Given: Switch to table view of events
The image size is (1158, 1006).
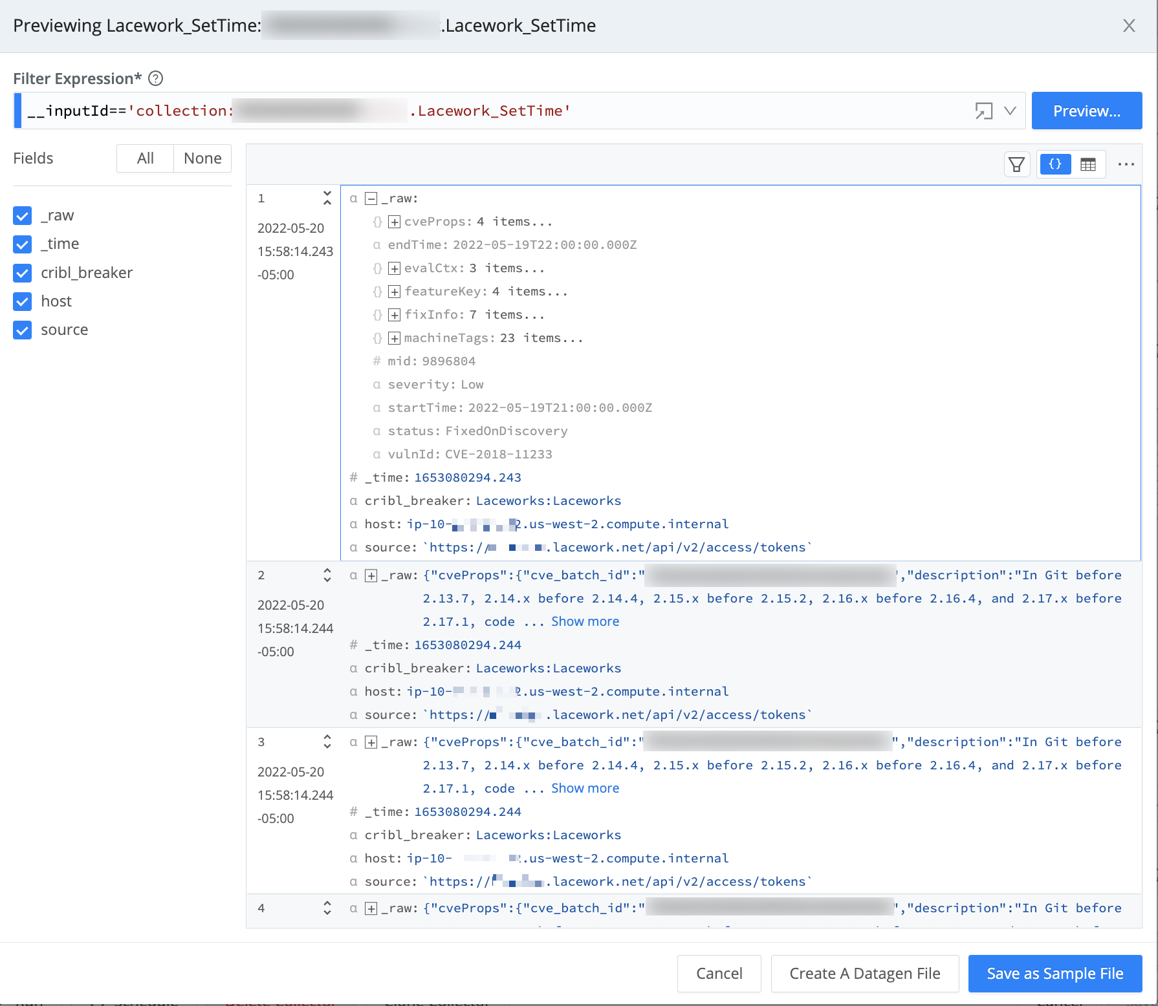Looking at the screenshot, I should click(x=1089, y=164).
